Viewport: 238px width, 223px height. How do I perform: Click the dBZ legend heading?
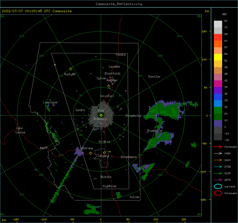coord(224,14)
